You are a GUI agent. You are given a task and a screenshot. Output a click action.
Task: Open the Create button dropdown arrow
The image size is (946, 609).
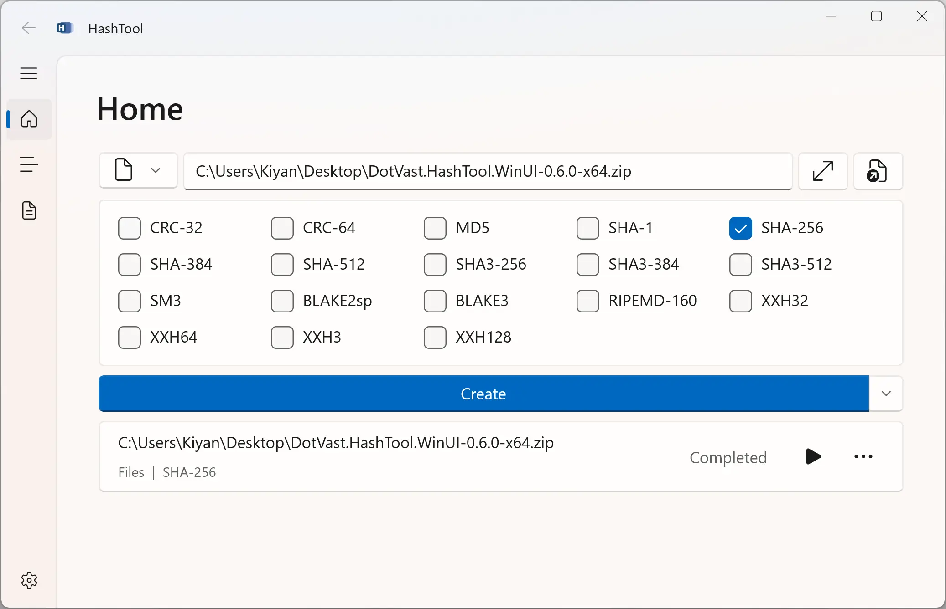click(886, 394)
